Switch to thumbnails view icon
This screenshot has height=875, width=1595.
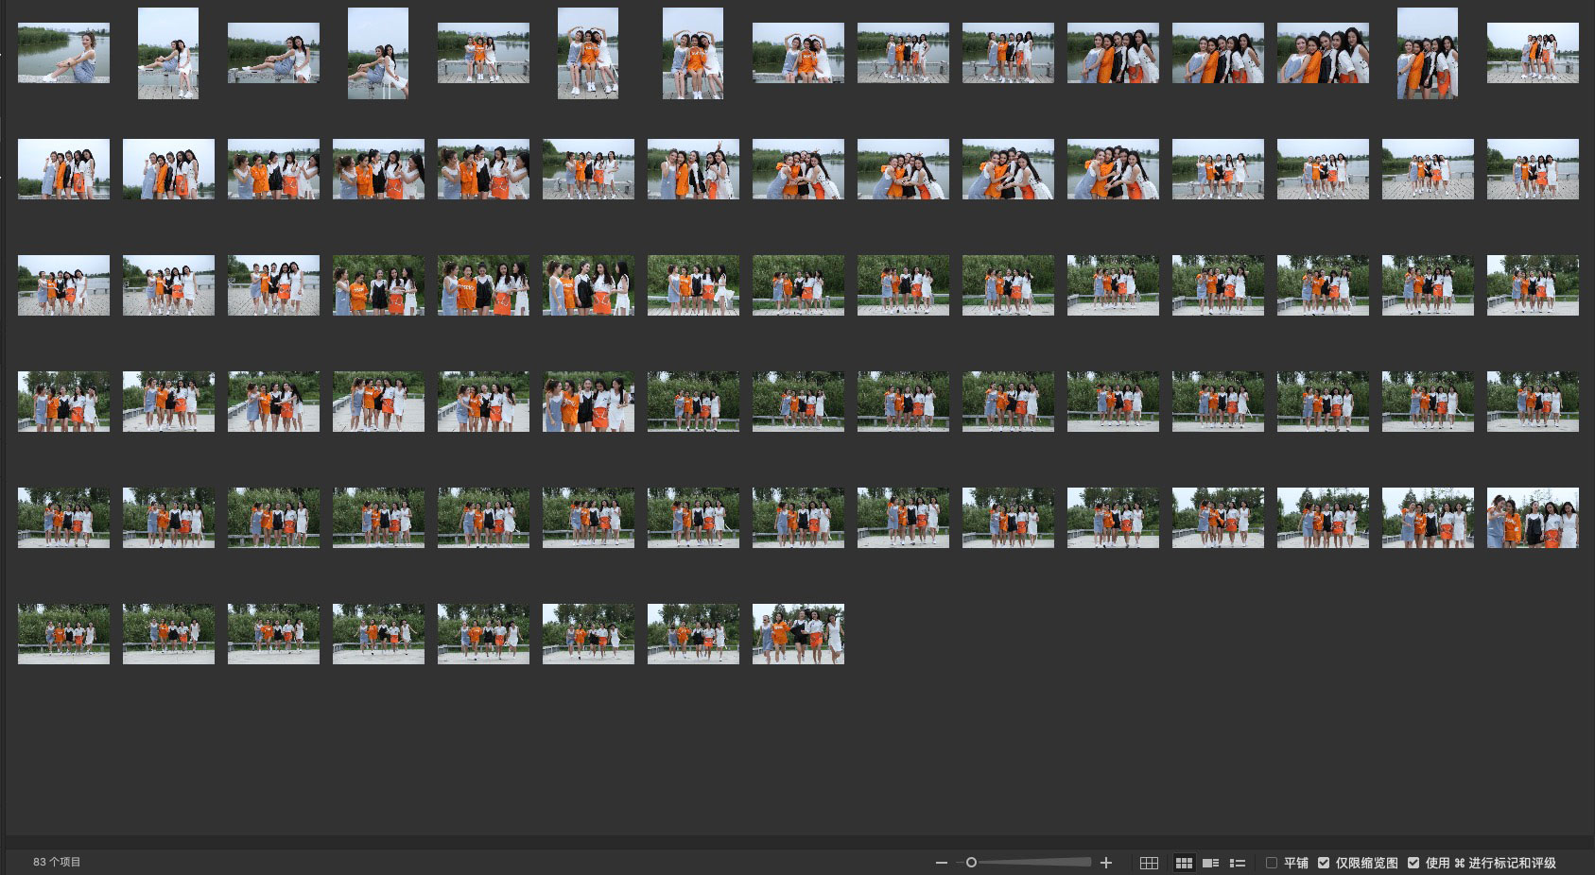[1184, 863]
